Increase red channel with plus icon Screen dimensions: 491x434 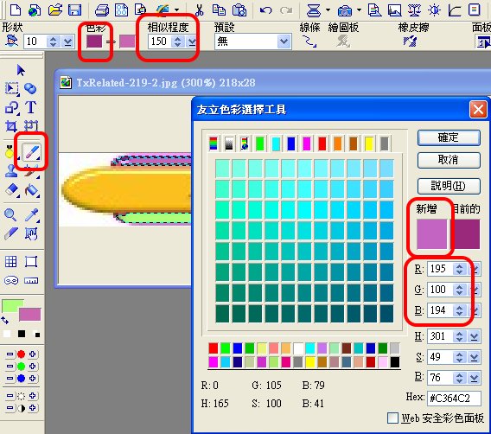(32, 354)
